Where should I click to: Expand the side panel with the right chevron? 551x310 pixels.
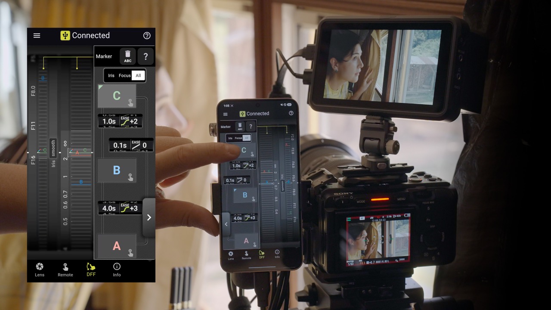pos(149,217)
